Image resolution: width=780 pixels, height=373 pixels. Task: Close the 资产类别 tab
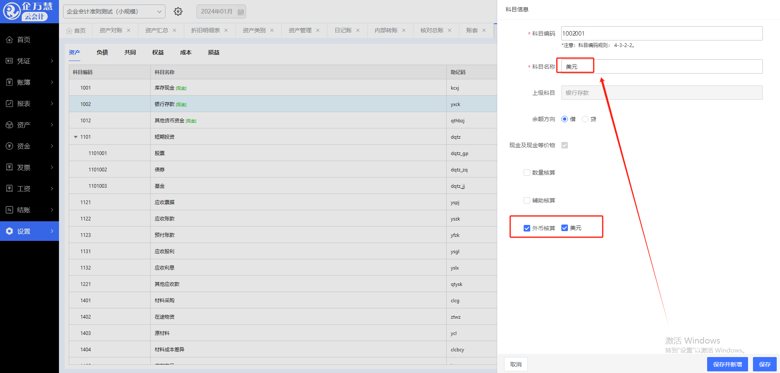point(272,30)
